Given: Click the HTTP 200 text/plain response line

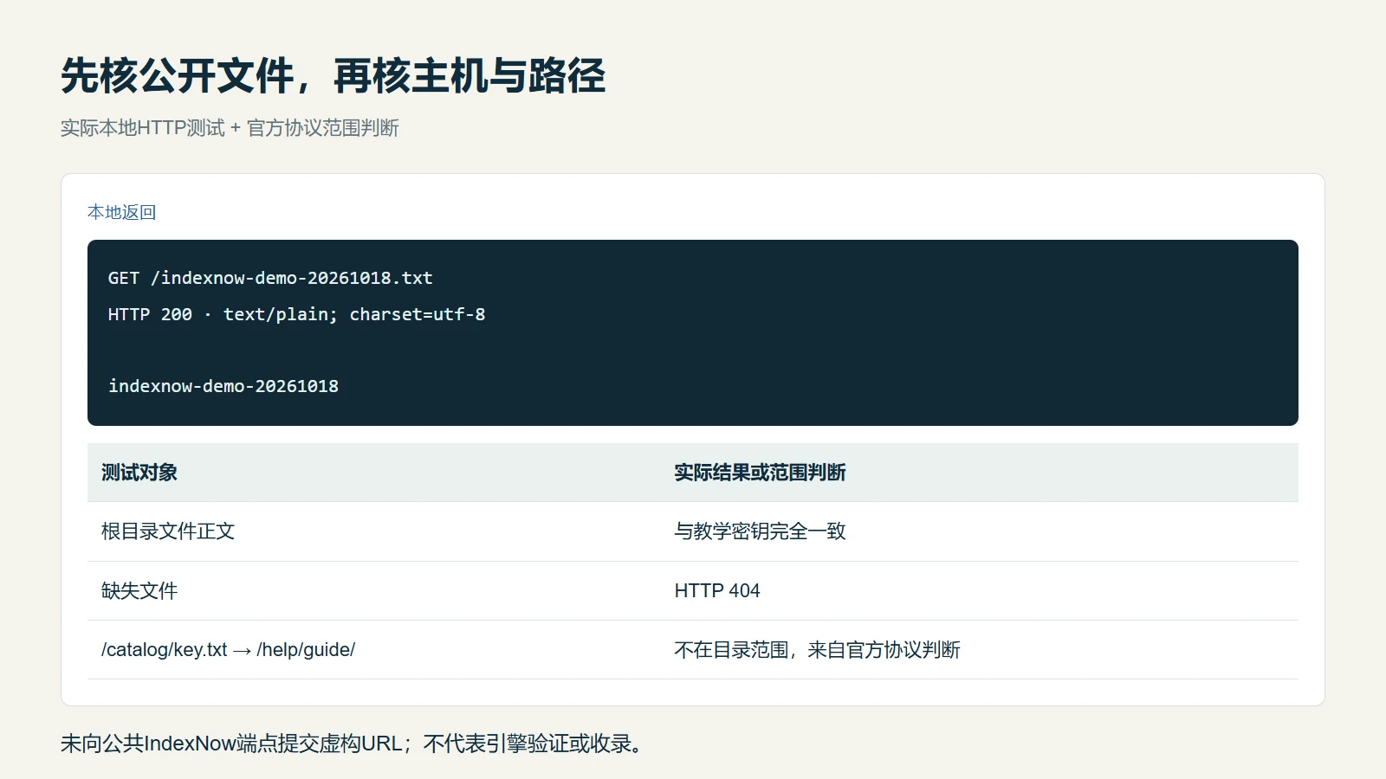Looking at the screenshot, I should click(296, 314).
